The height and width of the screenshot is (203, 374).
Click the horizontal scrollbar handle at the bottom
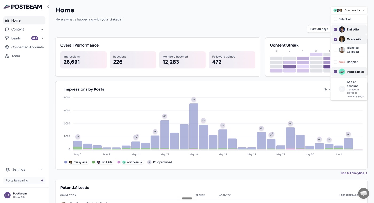pos(187,198)
